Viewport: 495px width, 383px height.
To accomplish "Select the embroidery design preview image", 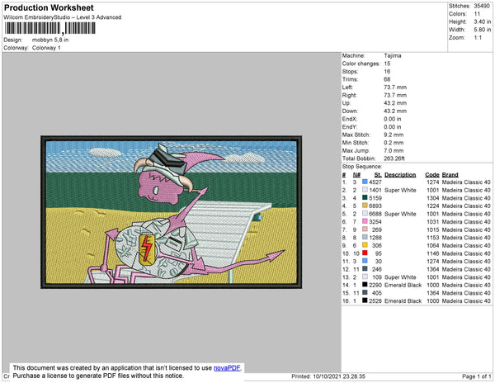I will coord(171,212).
